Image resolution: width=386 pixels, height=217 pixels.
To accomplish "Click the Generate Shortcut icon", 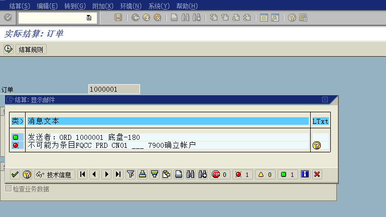I will tap(275, 18).
